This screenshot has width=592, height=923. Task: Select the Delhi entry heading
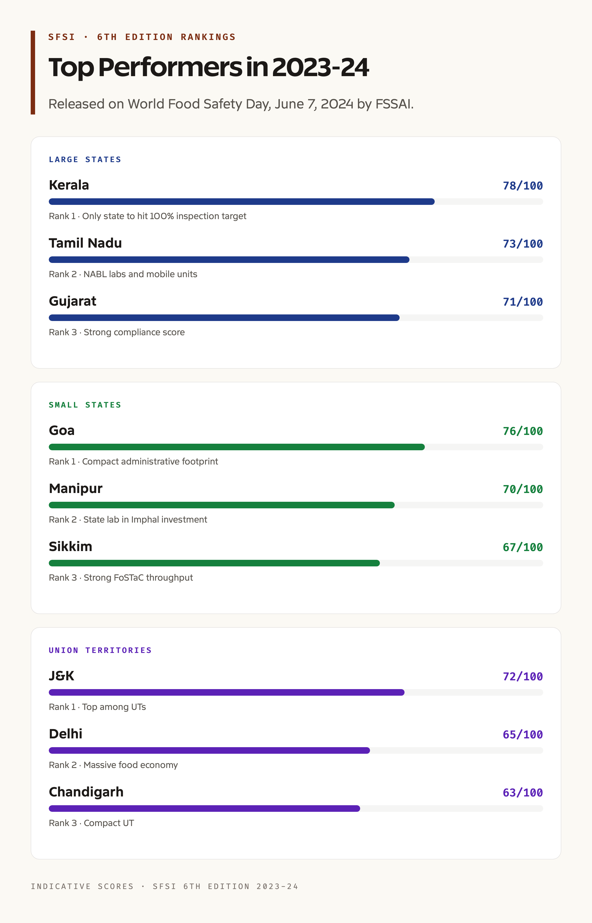[66, 734]
